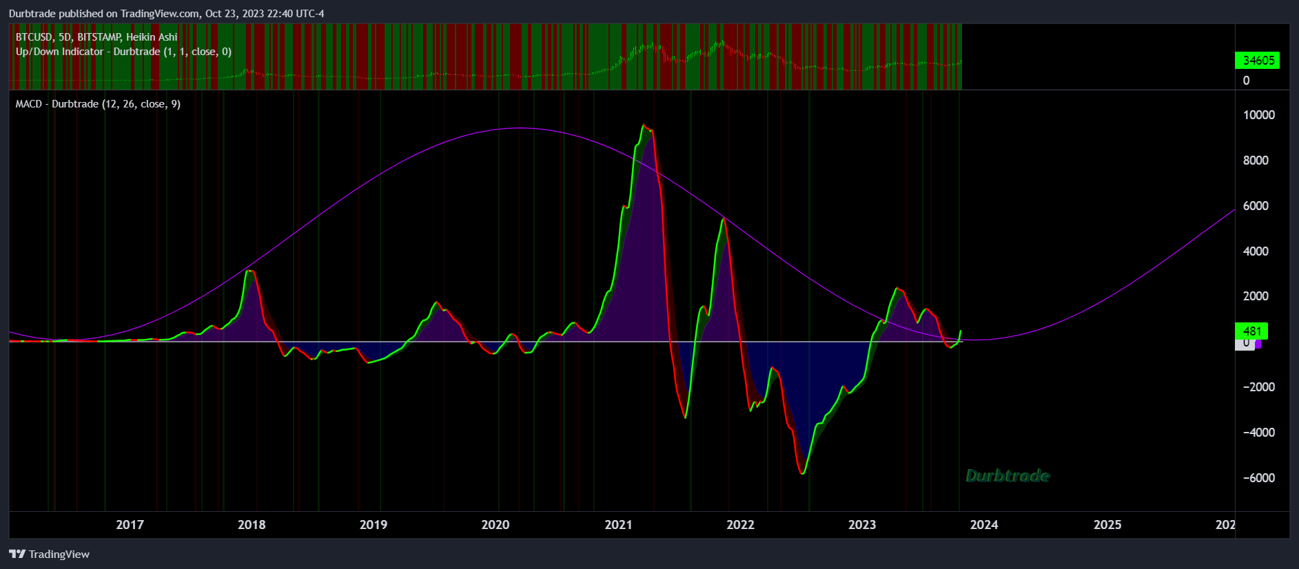Screen dimensions: 1299x569
Task: Click the 8000 value on MACD scale
Action: click(1256, 161)
